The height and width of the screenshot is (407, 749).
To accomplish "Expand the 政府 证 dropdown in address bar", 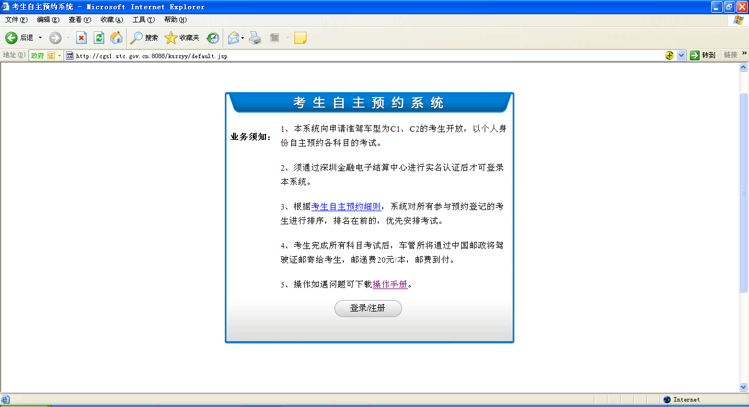I will pos(60,55).
